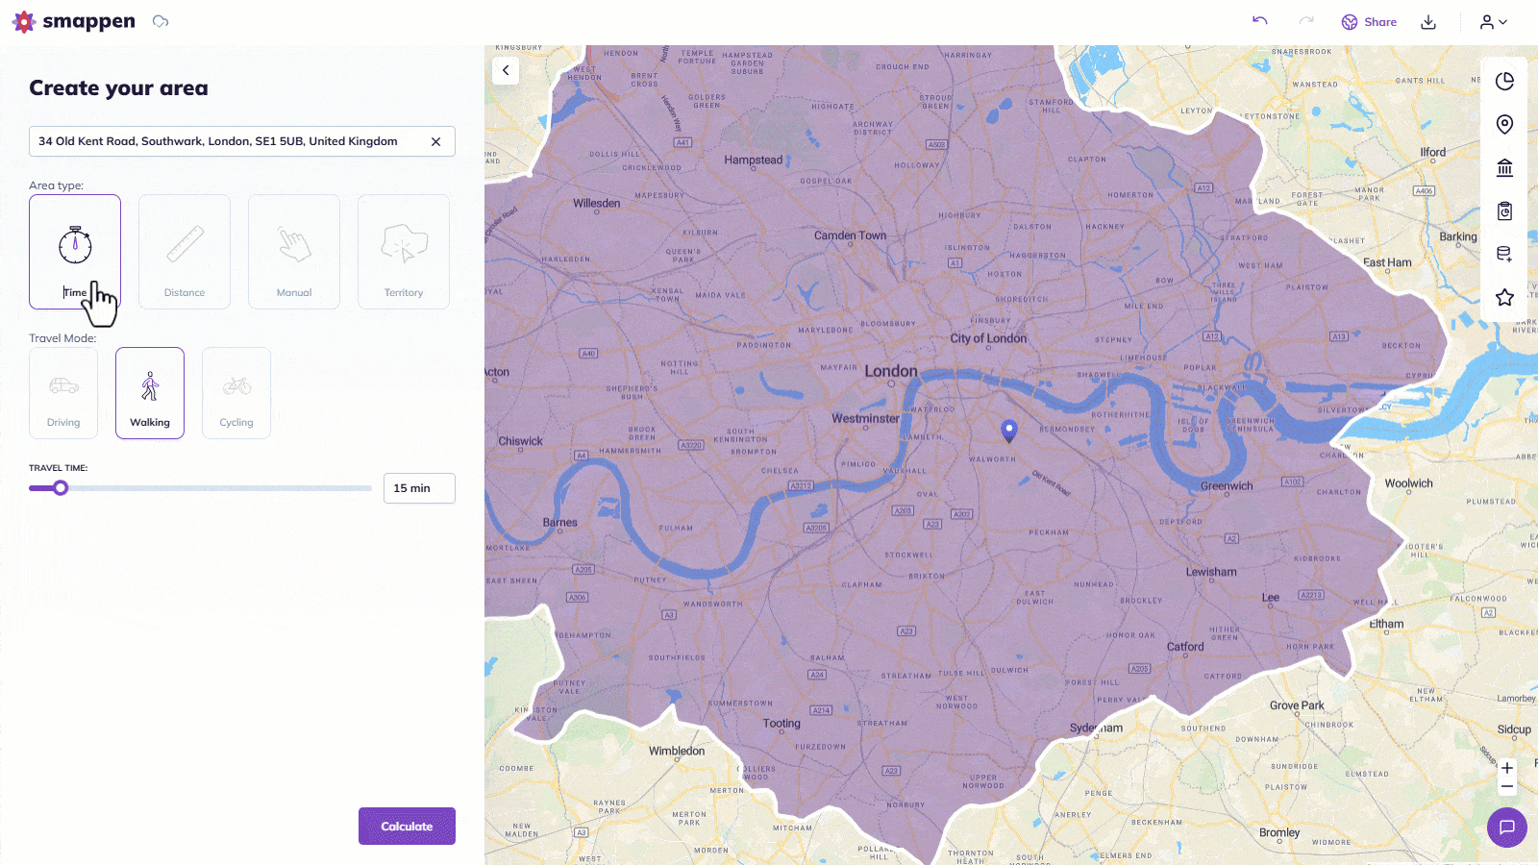Viewport: 1538px width, 865px height.
Task: Choose the Territory area type
Action: pyautogui.click(x=404, y=252)
